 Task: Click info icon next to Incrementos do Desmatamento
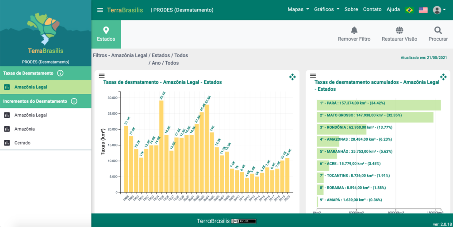[74, 101]
